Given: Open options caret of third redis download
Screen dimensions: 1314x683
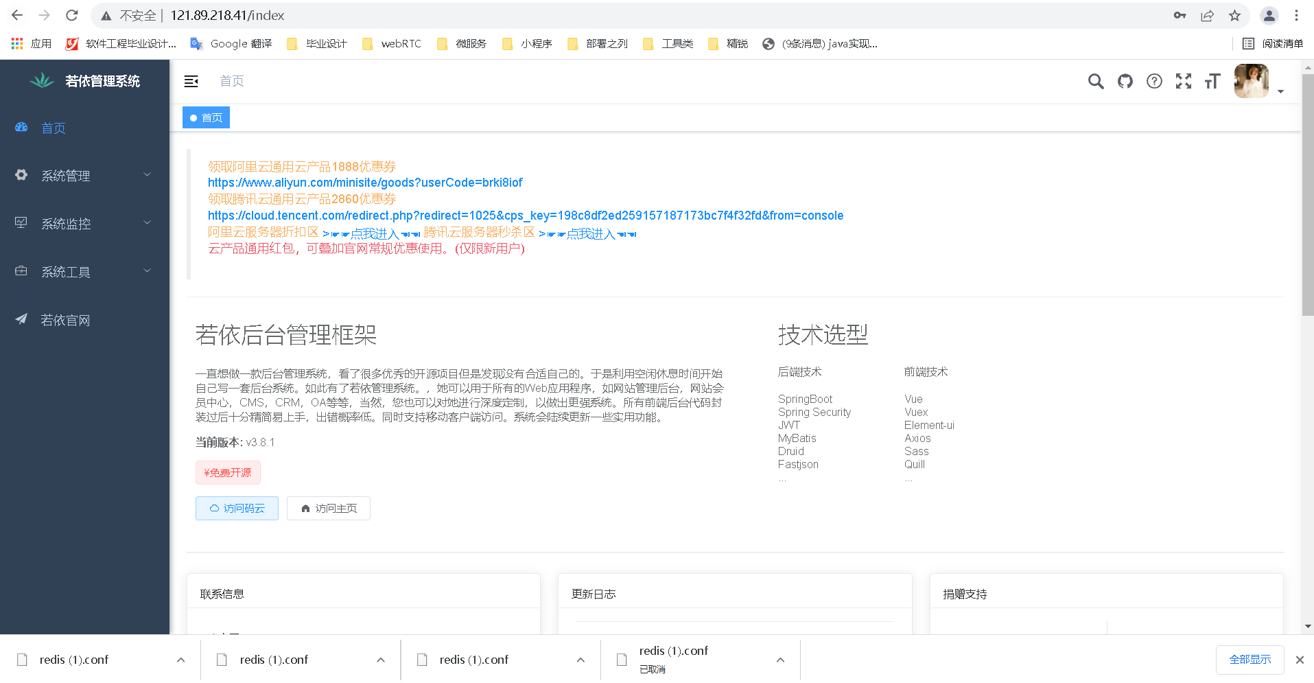Looking at the screenshot, I should 580,660.
